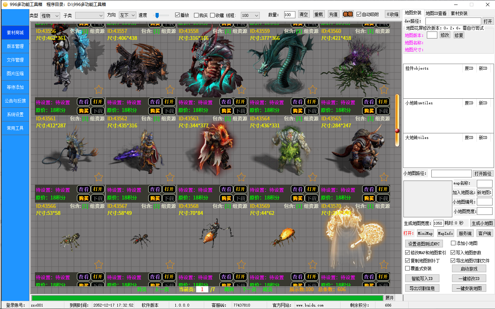Screen dimensions: 495x309
Task: Click 查看 icon below tree monster ID:43560
Action: click(x=369, y=102)
